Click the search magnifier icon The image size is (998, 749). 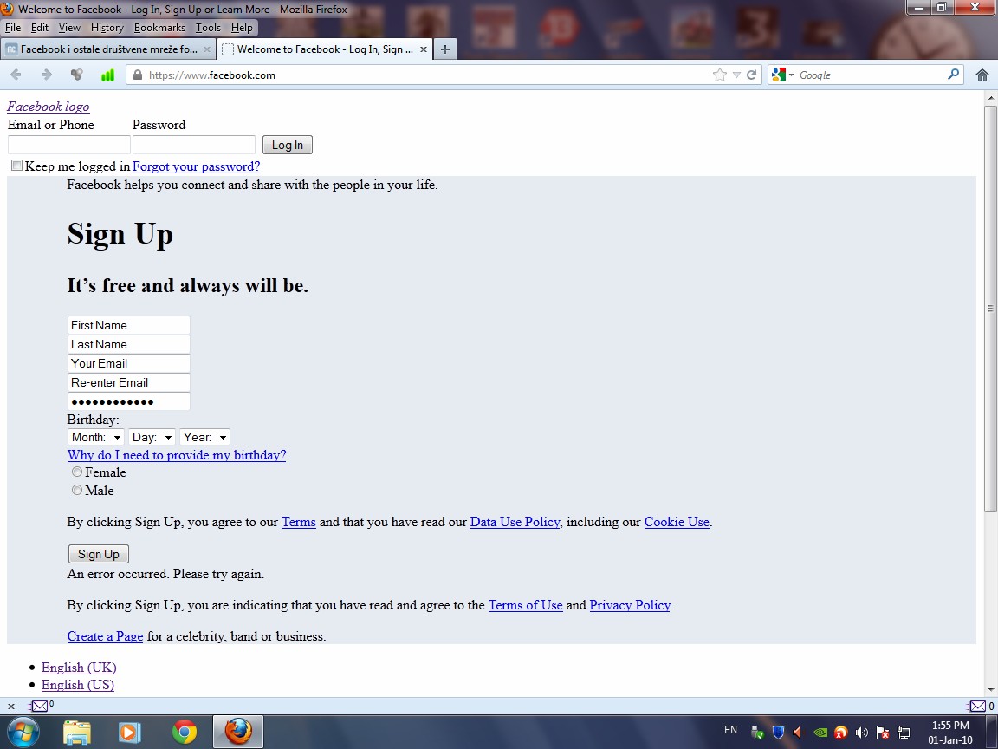953,75
